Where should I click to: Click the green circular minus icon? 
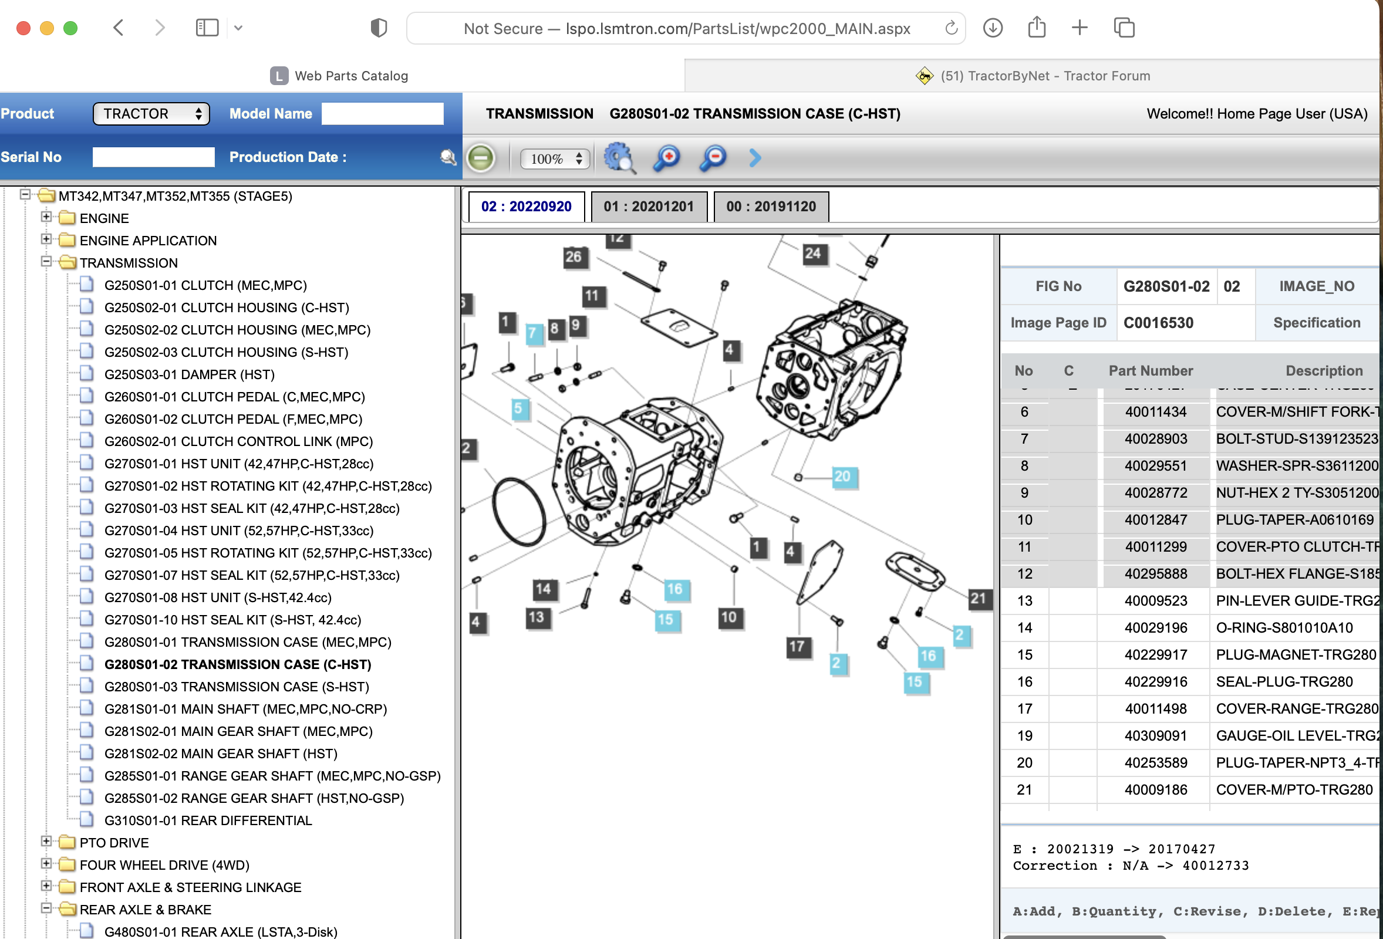coord(481,158)
